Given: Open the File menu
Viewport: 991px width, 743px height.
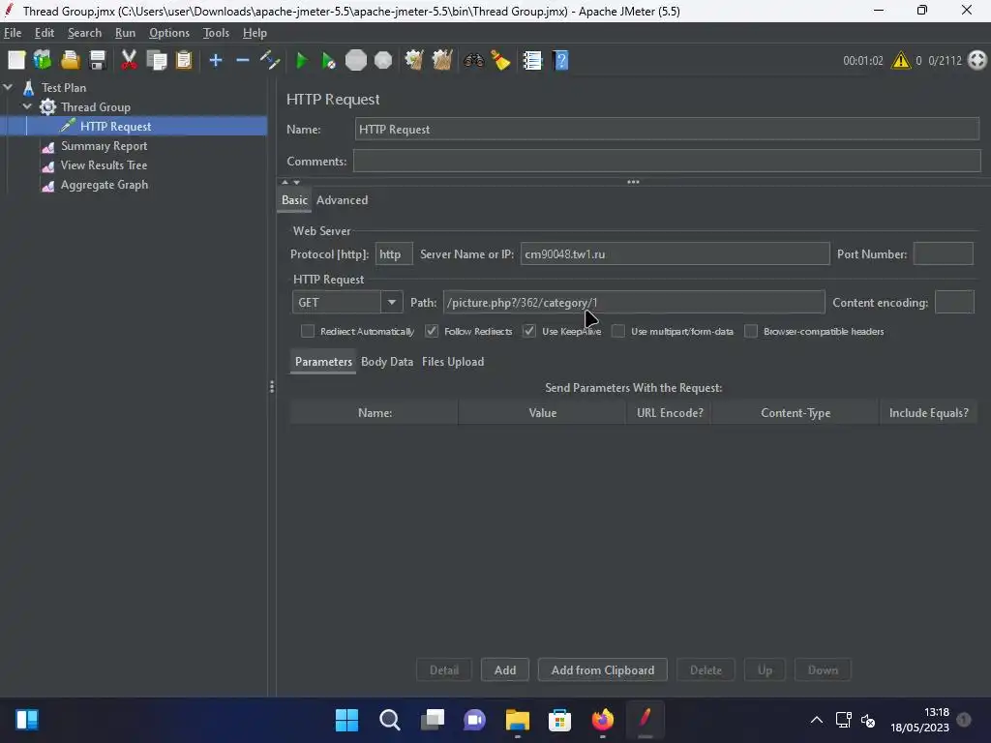Looking at the screenshot, I should point(13,33).
